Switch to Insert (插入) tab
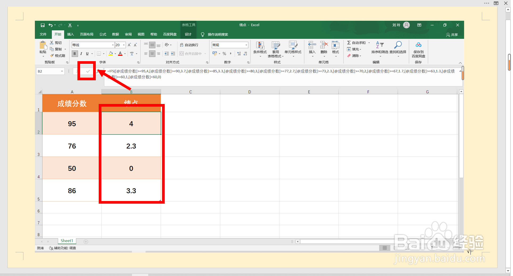 pyautogui.click(x=71, y=34)
